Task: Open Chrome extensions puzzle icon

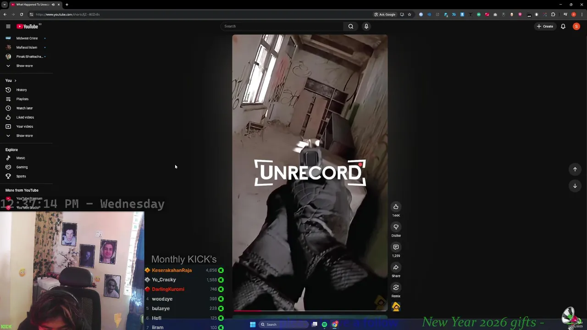Action: [553, 14]
